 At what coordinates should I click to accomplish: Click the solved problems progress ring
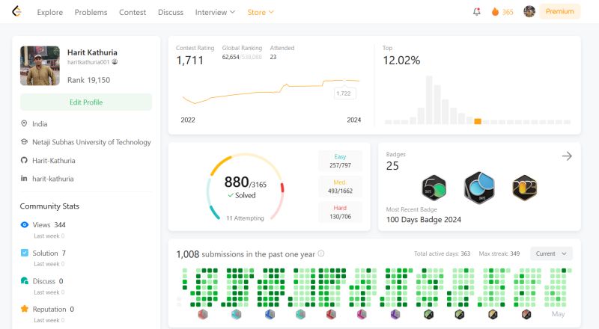coord(246,188)
